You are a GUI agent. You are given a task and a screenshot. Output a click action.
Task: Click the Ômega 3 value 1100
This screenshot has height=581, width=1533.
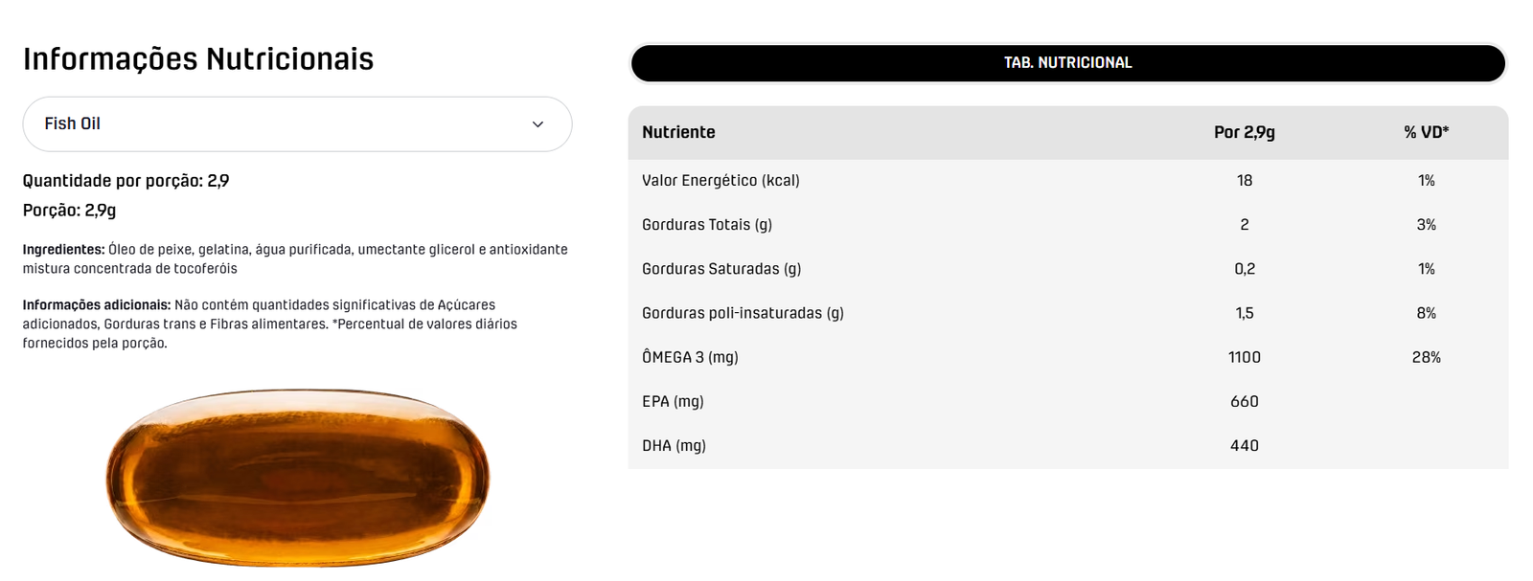pos(1244,357)
